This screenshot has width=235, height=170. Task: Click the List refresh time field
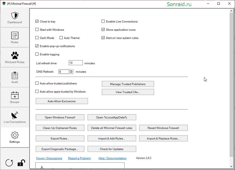76,63
